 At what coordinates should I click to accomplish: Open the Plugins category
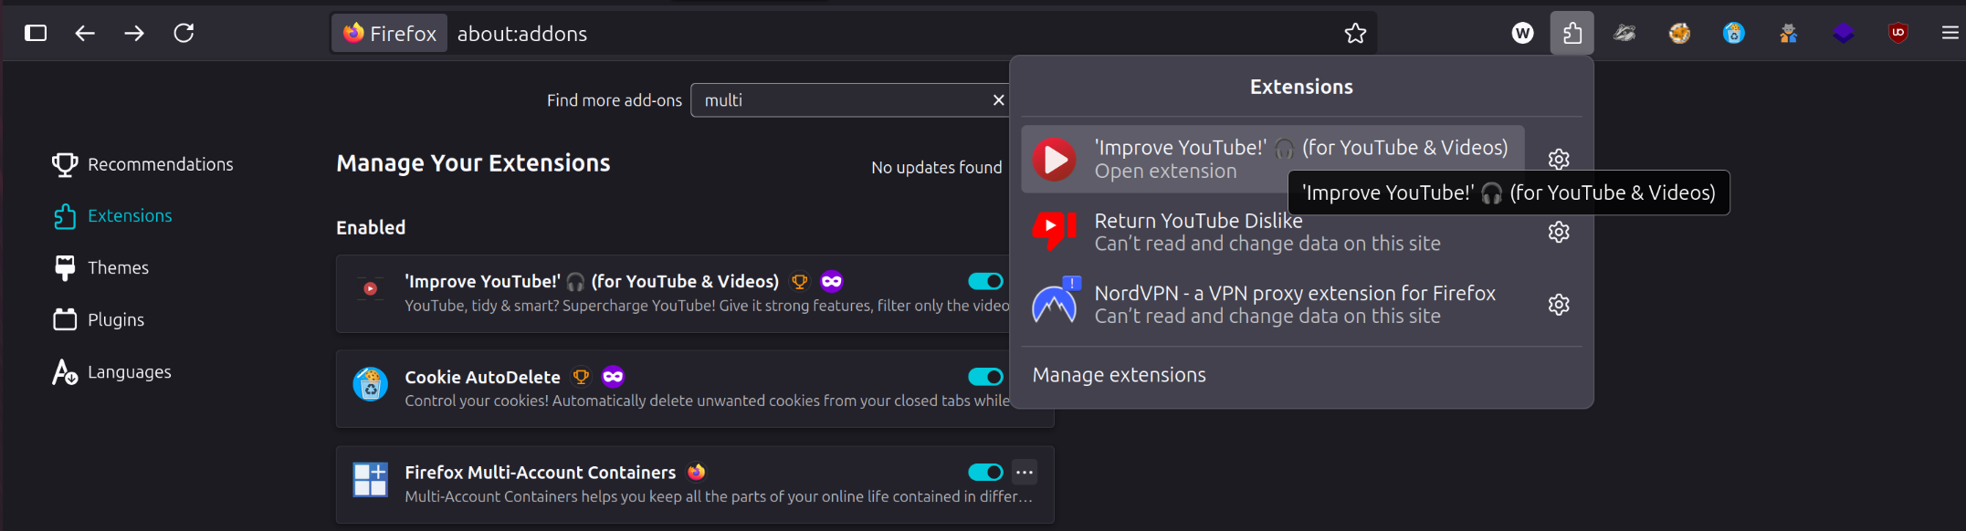pos(99,320)
